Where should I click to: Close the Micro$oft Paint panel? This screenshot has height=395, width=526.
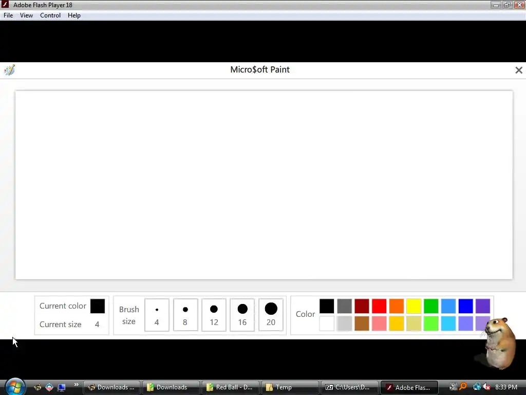coord(519,70)
